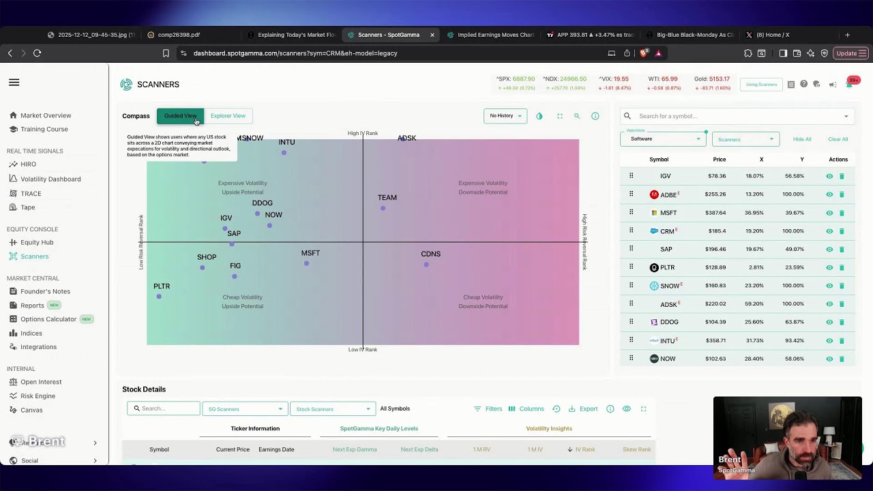This screenshot has height=491, width=873.
Task: Delete ADBE row with trash icon
Action: tap(842, 194)
